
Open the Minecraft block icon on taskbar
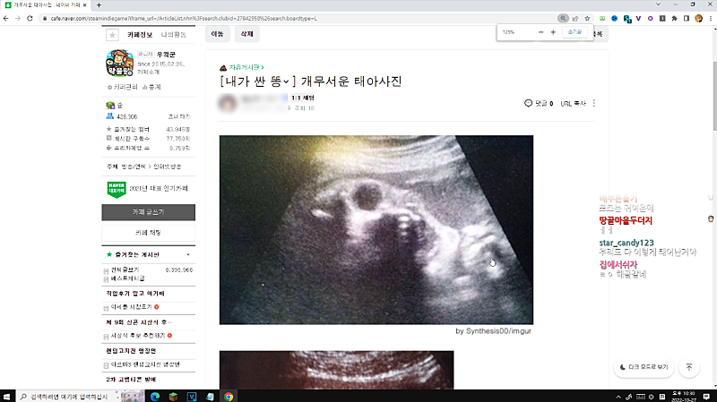[173, 397]
